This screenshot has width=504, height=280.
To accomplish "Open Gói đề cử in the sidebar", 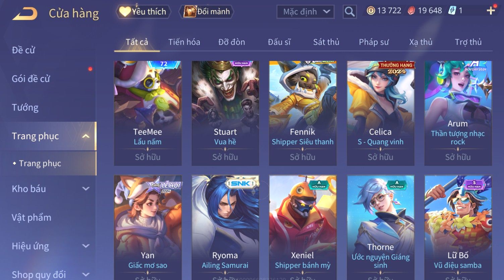I will click(31, 79).
